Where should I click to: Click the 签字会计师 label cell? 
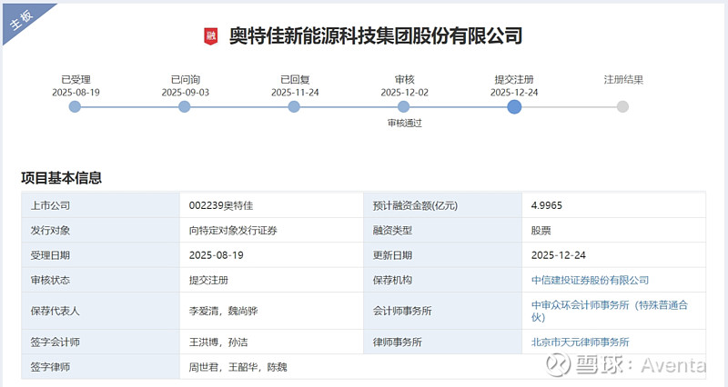[101, 342]
